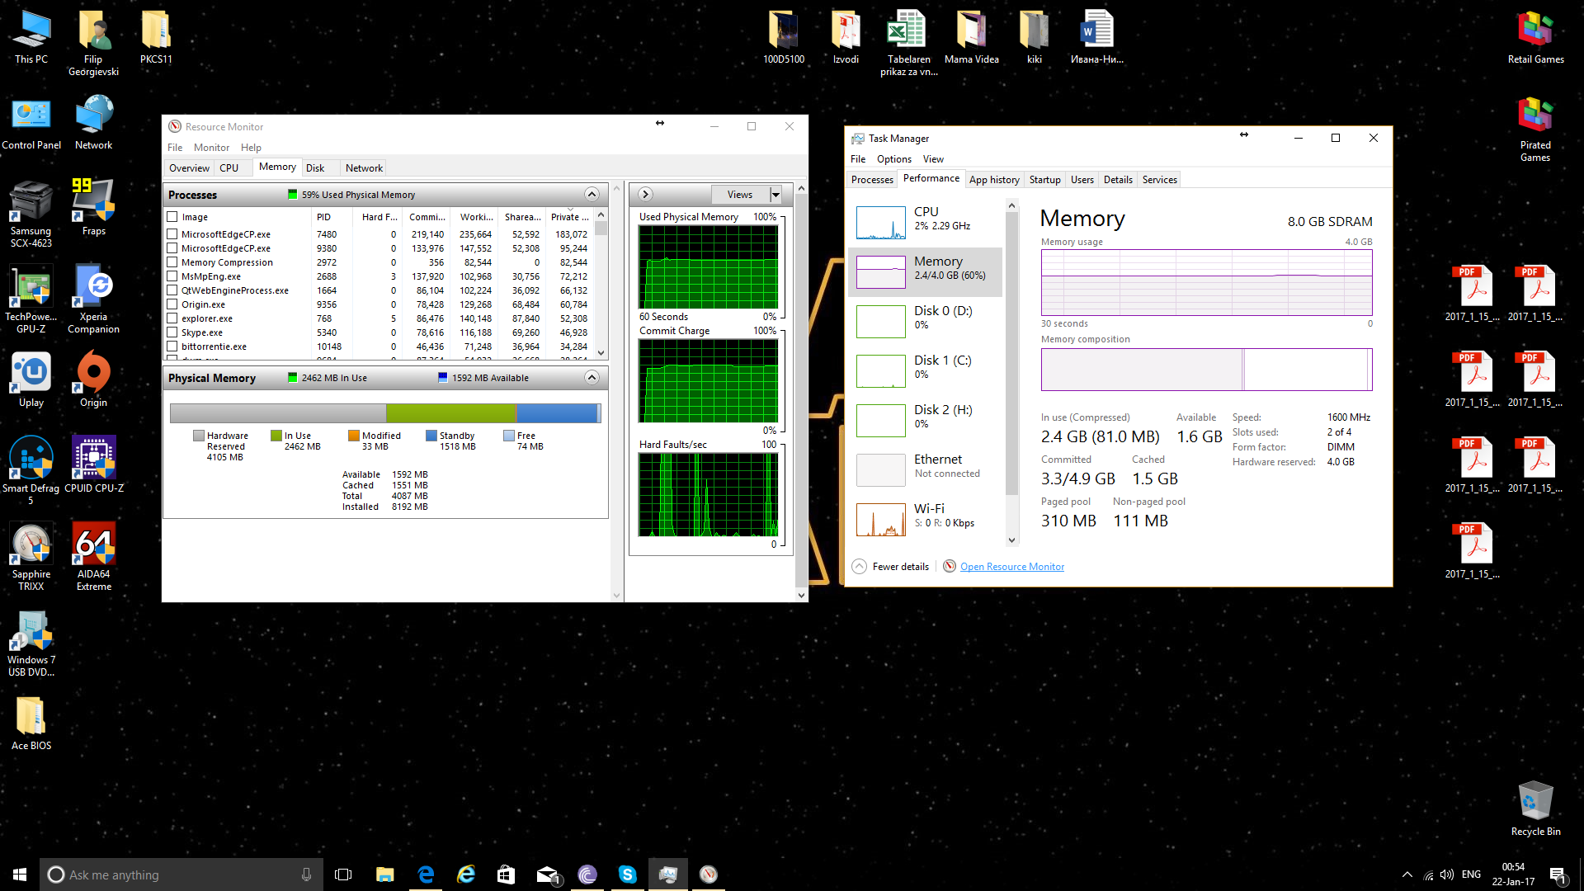The height and width of the screenshot is (891, 1584).
Task: Open File Explorer from the taskbar
Action: coord(385,874)
